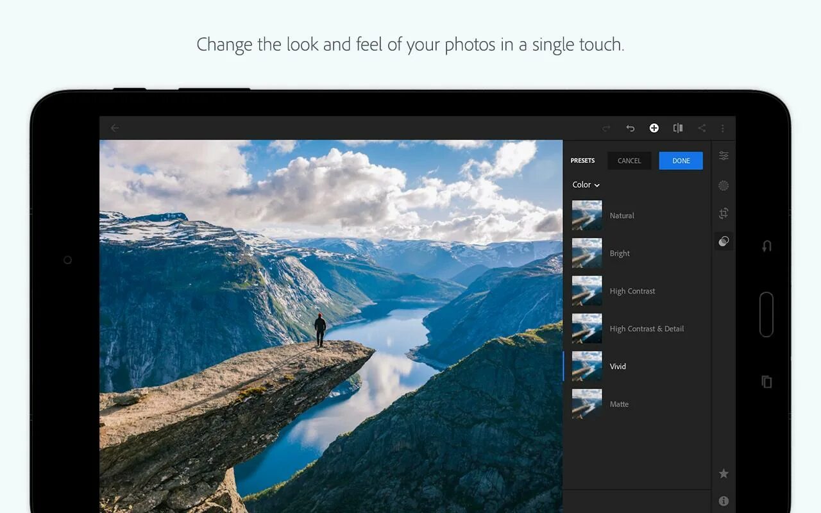Click the redo arrow icon

606,128
